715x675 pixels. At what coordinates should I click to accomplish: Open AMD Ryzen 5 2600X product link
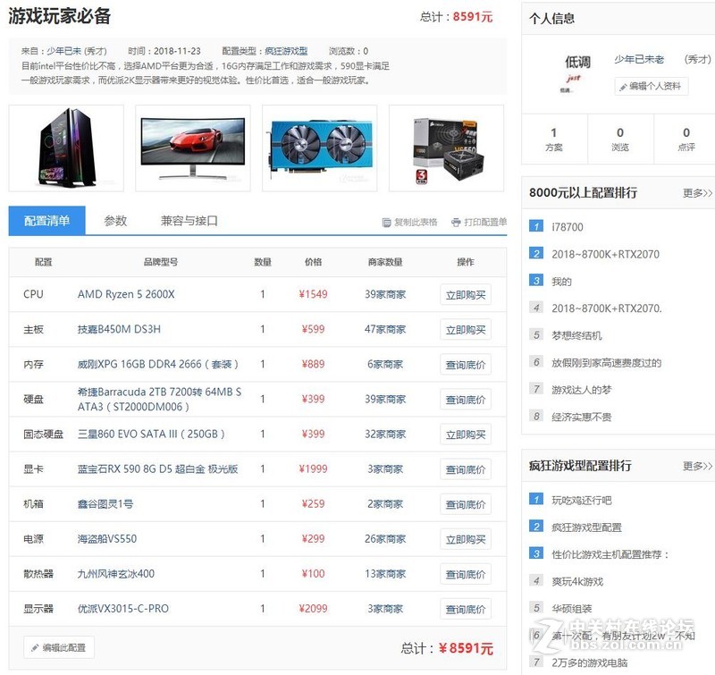coord(126,294)
